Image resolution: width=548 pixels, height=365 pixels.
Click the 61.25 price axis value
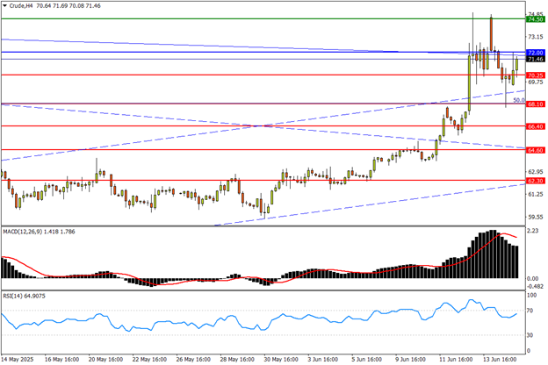point(536,194)
